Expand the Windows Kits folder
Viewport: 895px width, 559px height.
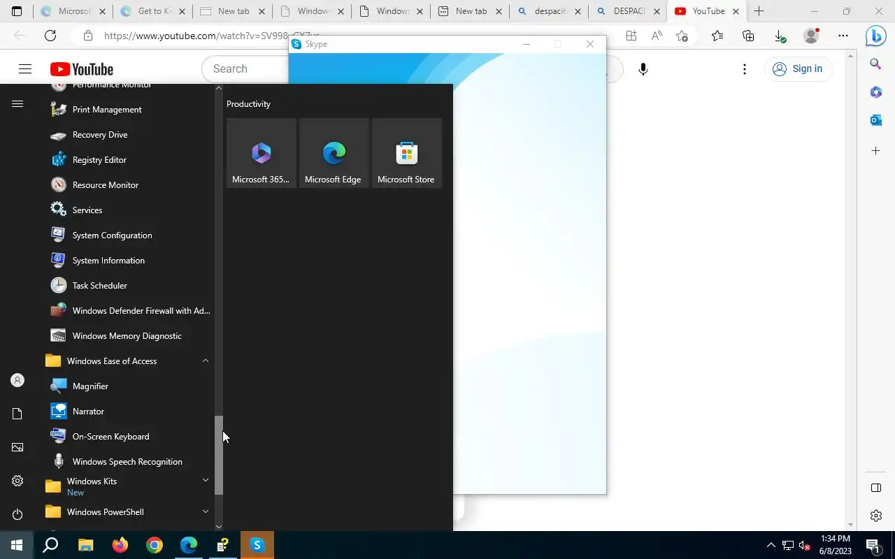(129, 486)
